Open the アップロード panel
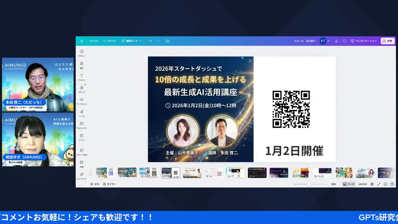 [81, 102]
